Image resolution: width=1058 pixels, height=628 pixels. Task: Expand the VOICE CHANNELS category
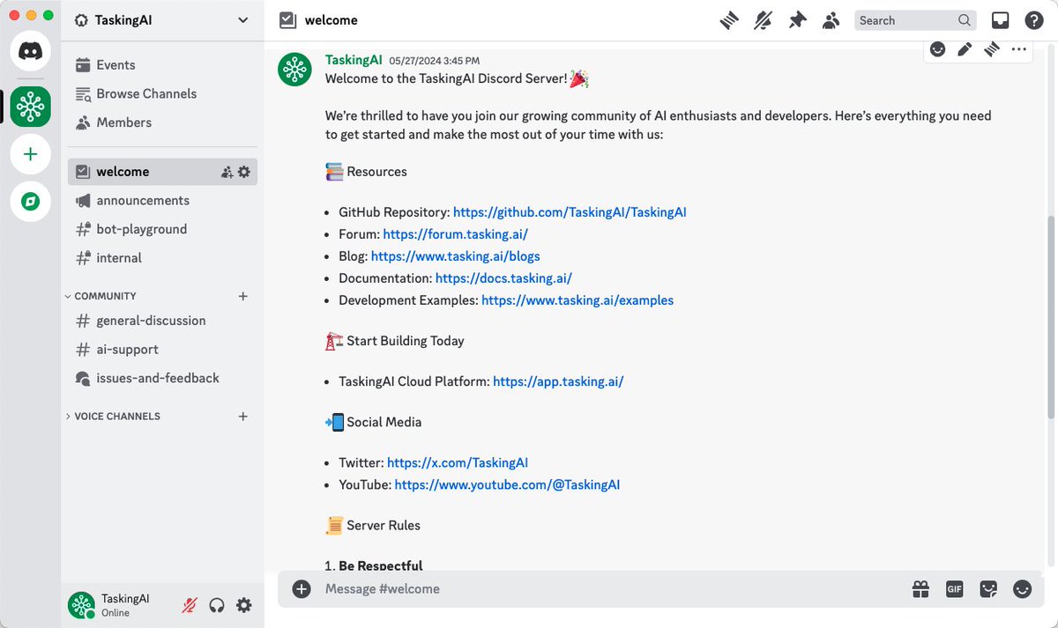tap(113, 416)
